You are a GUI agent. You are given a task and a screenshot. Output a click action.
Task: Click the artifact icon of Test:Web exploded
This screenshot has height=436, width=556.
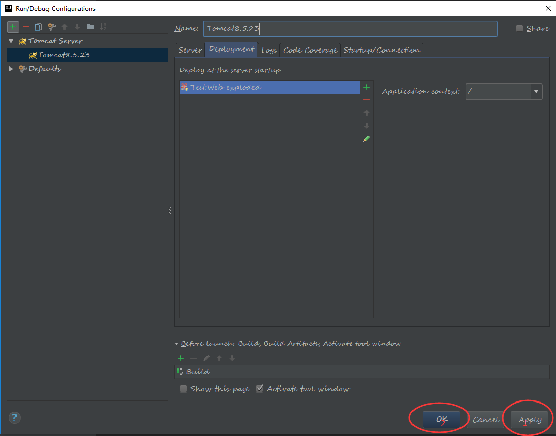[184, 87]
